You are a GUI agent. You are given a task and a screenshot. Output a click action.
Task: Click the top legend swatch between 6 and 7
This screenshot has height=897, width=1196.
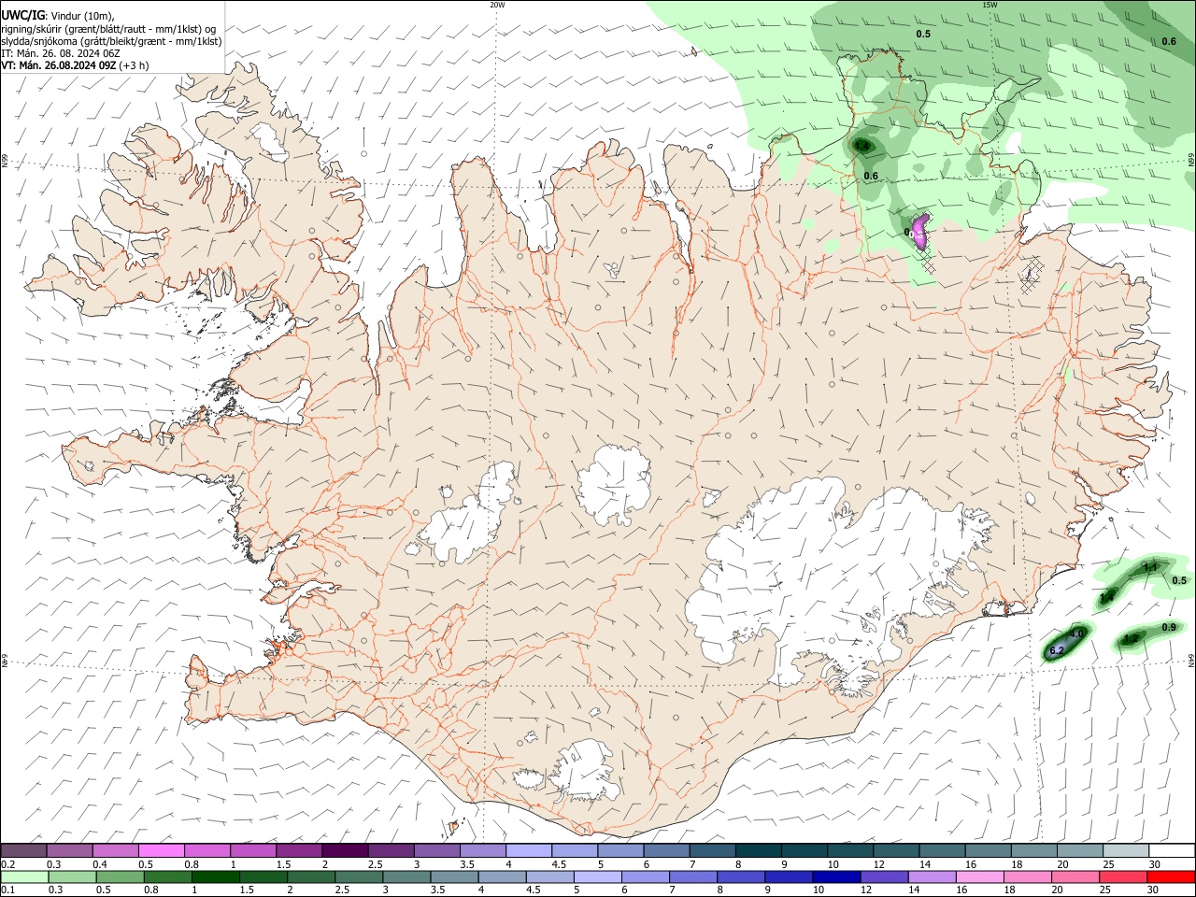pos(665,850)
